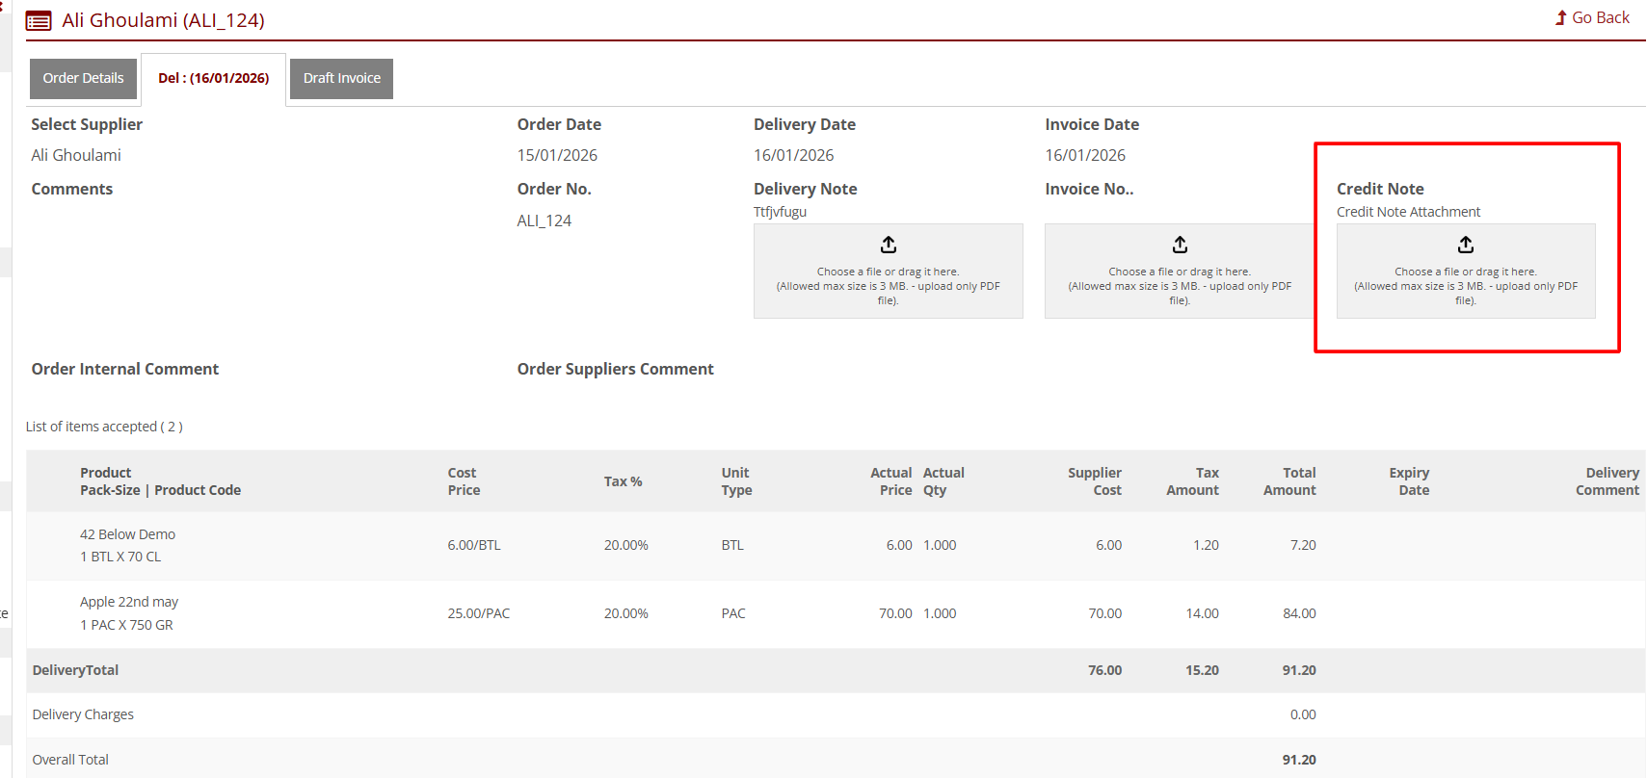Select the 42 Below Demo product row

[127, 534]
